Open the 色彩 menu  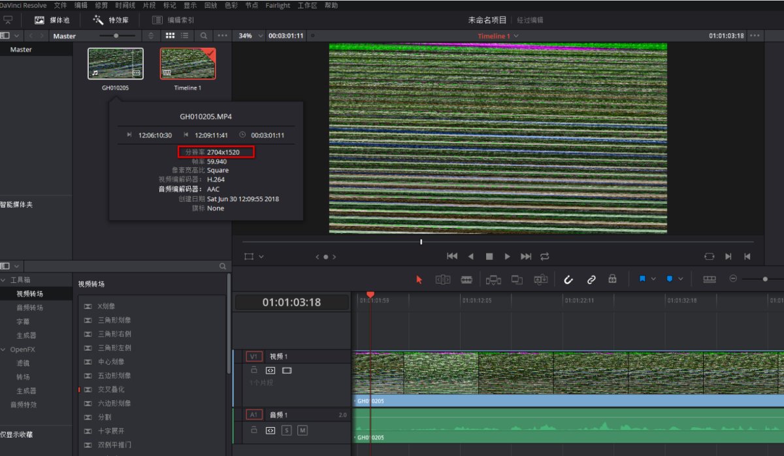(x=231, y=5)
